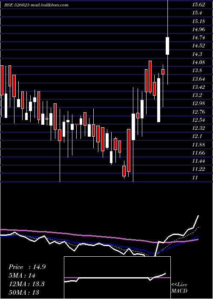
Task: Select the 12.76 price label
Action: (x=199, y=111)
